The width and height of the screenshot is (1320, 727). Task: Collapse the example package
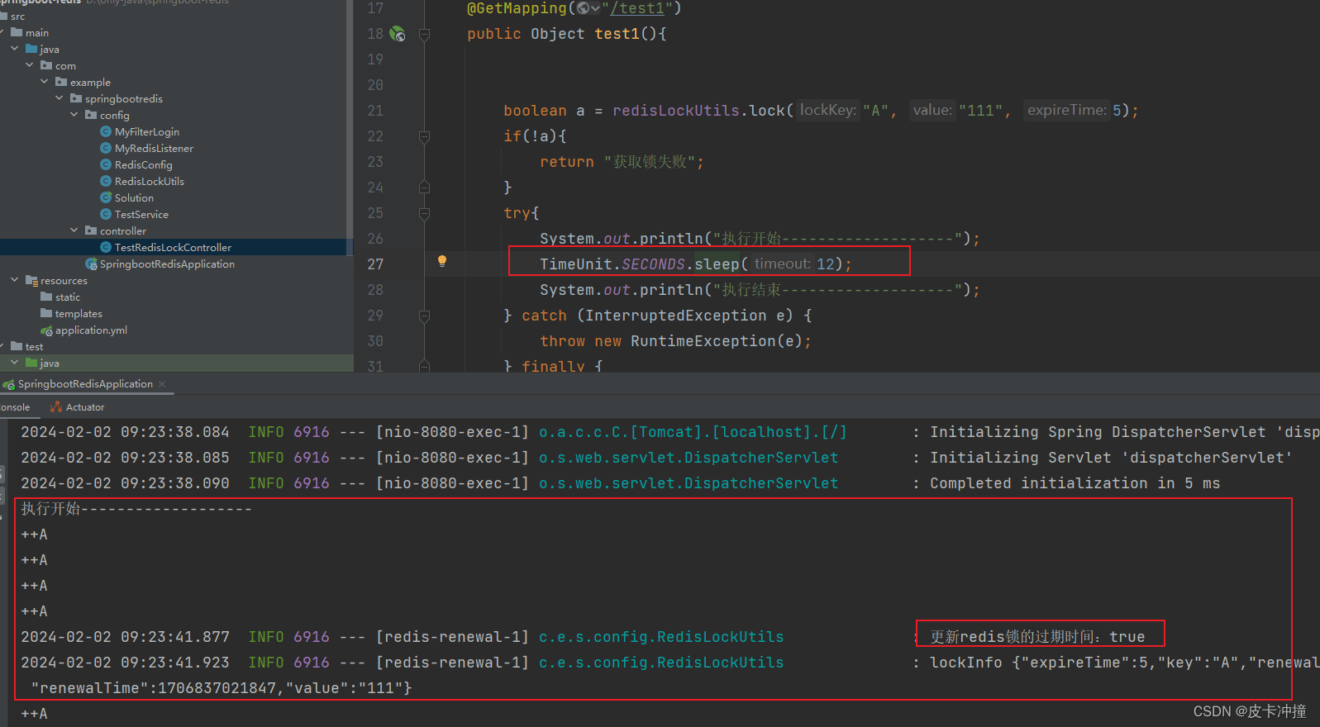coord(45,83)
